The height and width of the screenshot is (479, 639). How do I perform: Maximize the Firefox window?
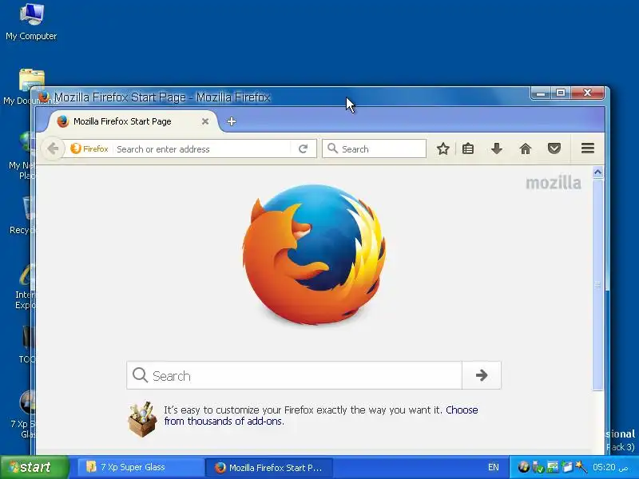tap(561, 93)
